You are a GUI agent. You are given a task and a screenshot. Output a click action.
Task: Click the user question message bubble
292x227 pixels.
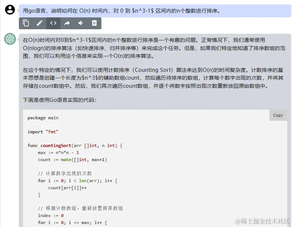[x=155, y=11]
